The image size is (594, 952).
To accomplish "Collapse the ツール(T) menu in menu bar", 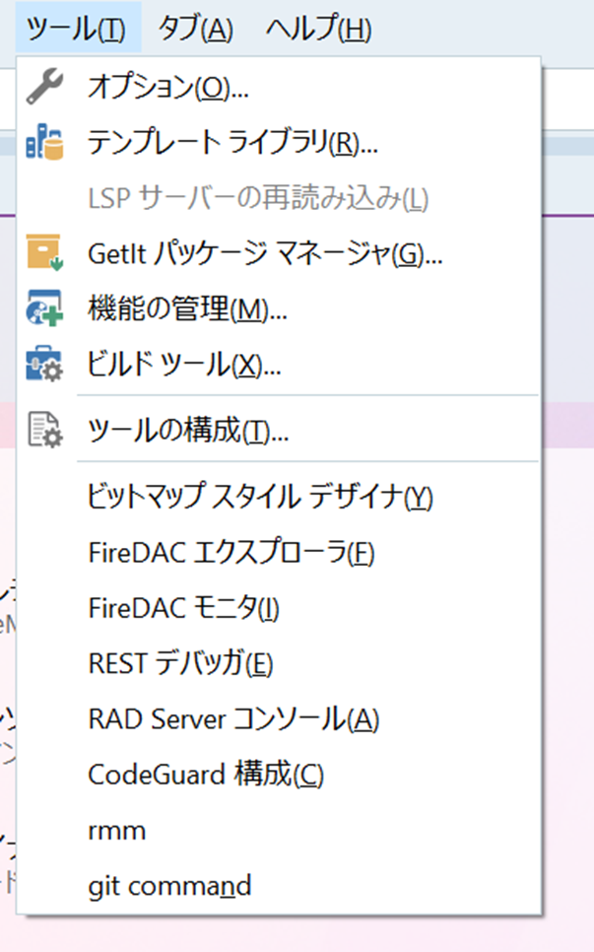I will 77,29.
